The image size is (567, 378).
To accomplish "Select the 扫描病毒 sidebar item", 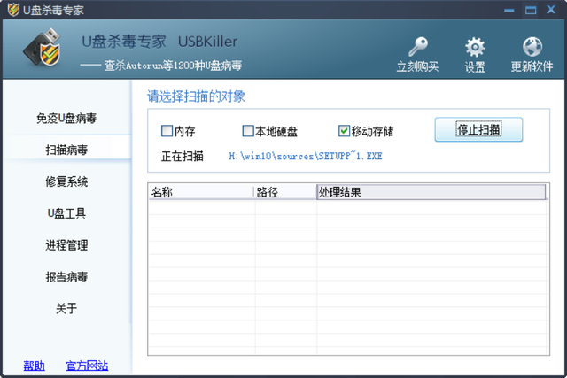I will (x=66, y=150).
